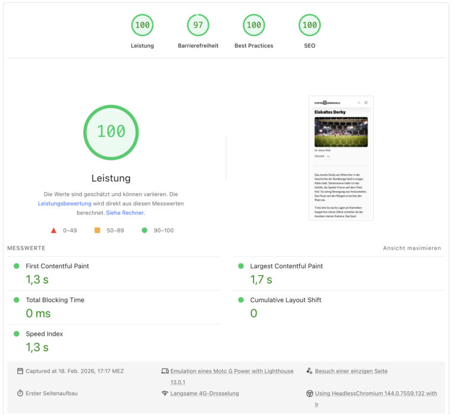Click the green dot beside Largest Contentful Paint

[x=241, y=266]
